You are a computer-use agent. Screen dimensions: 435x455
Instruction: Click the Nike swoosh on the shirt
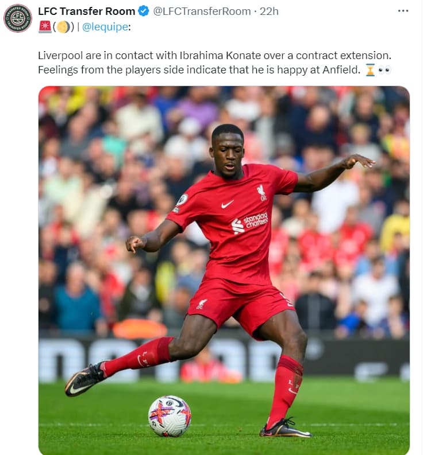pos(227,204)
